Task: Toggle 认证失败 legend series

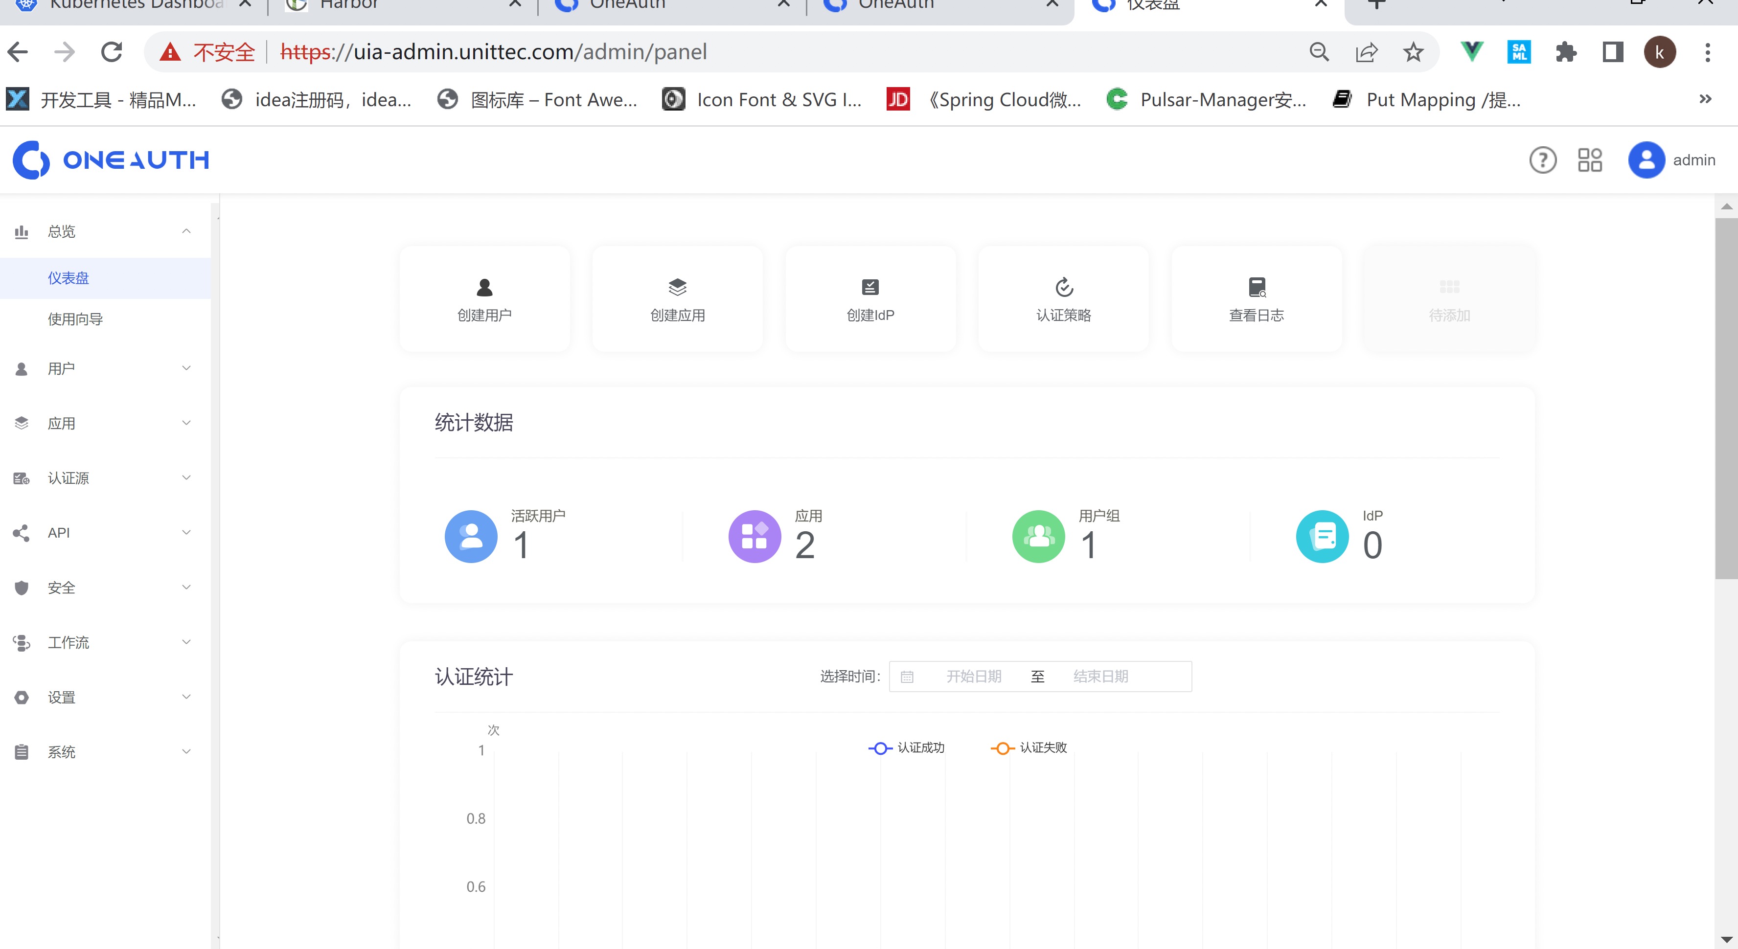Action: pyautogui.click(x=1029, y=748)
